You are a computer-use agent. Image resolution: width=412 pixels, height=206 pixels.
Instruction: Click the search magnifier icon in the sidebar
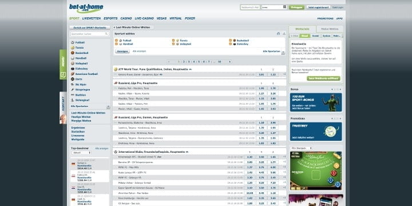coord(106,34)
